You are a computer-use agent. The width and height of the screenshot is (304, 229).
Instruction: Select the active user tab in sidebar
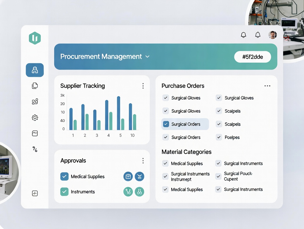tap(35, 70)
